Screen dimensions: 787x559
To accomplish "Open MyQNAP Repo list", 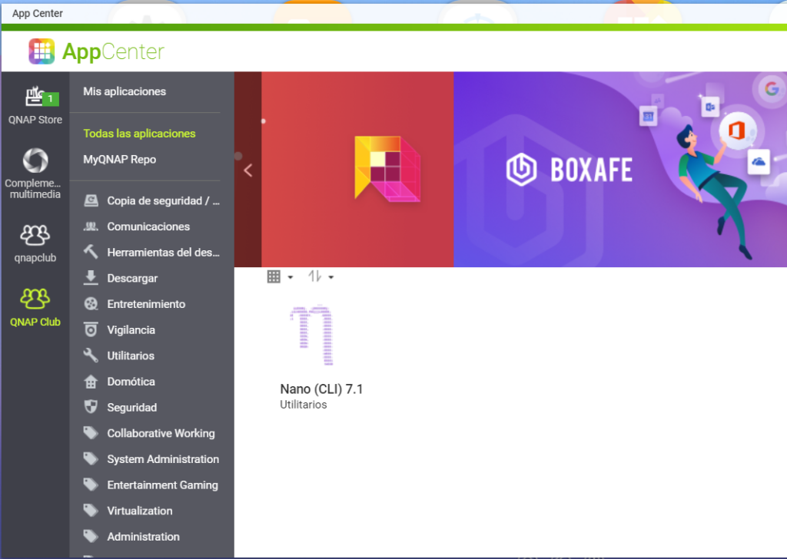I will click(119, 160).
